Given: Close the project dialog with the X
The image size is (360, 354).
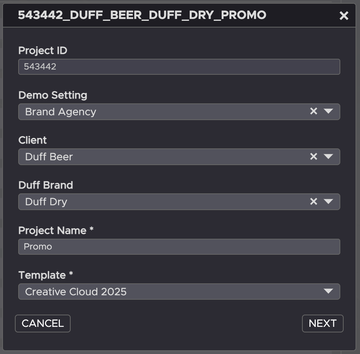Looking at the screenshot, I should click(344, 16).
